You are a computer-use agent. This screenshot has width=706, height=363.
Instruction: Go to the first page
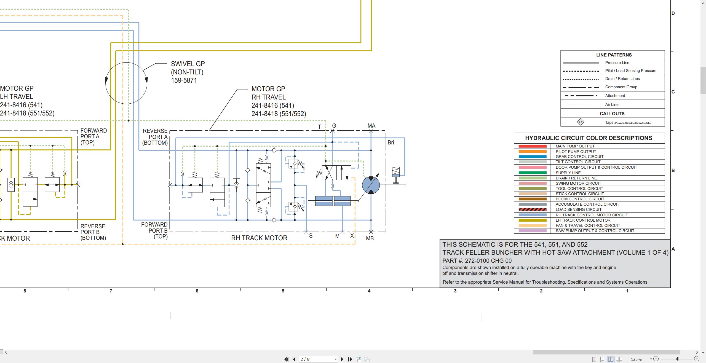pyautogui.click(x=287, y=359)
